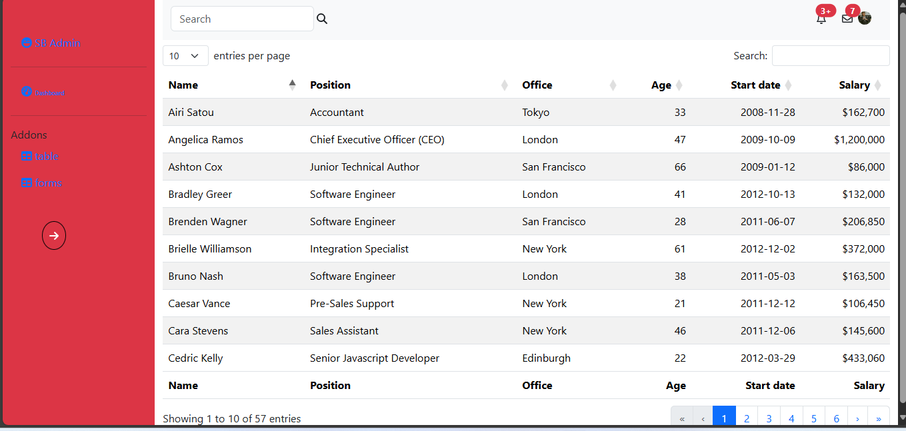Viewport: 906px width, 431px height.
Task: Click the table icon in sidebar
Action: pos(27,157)
